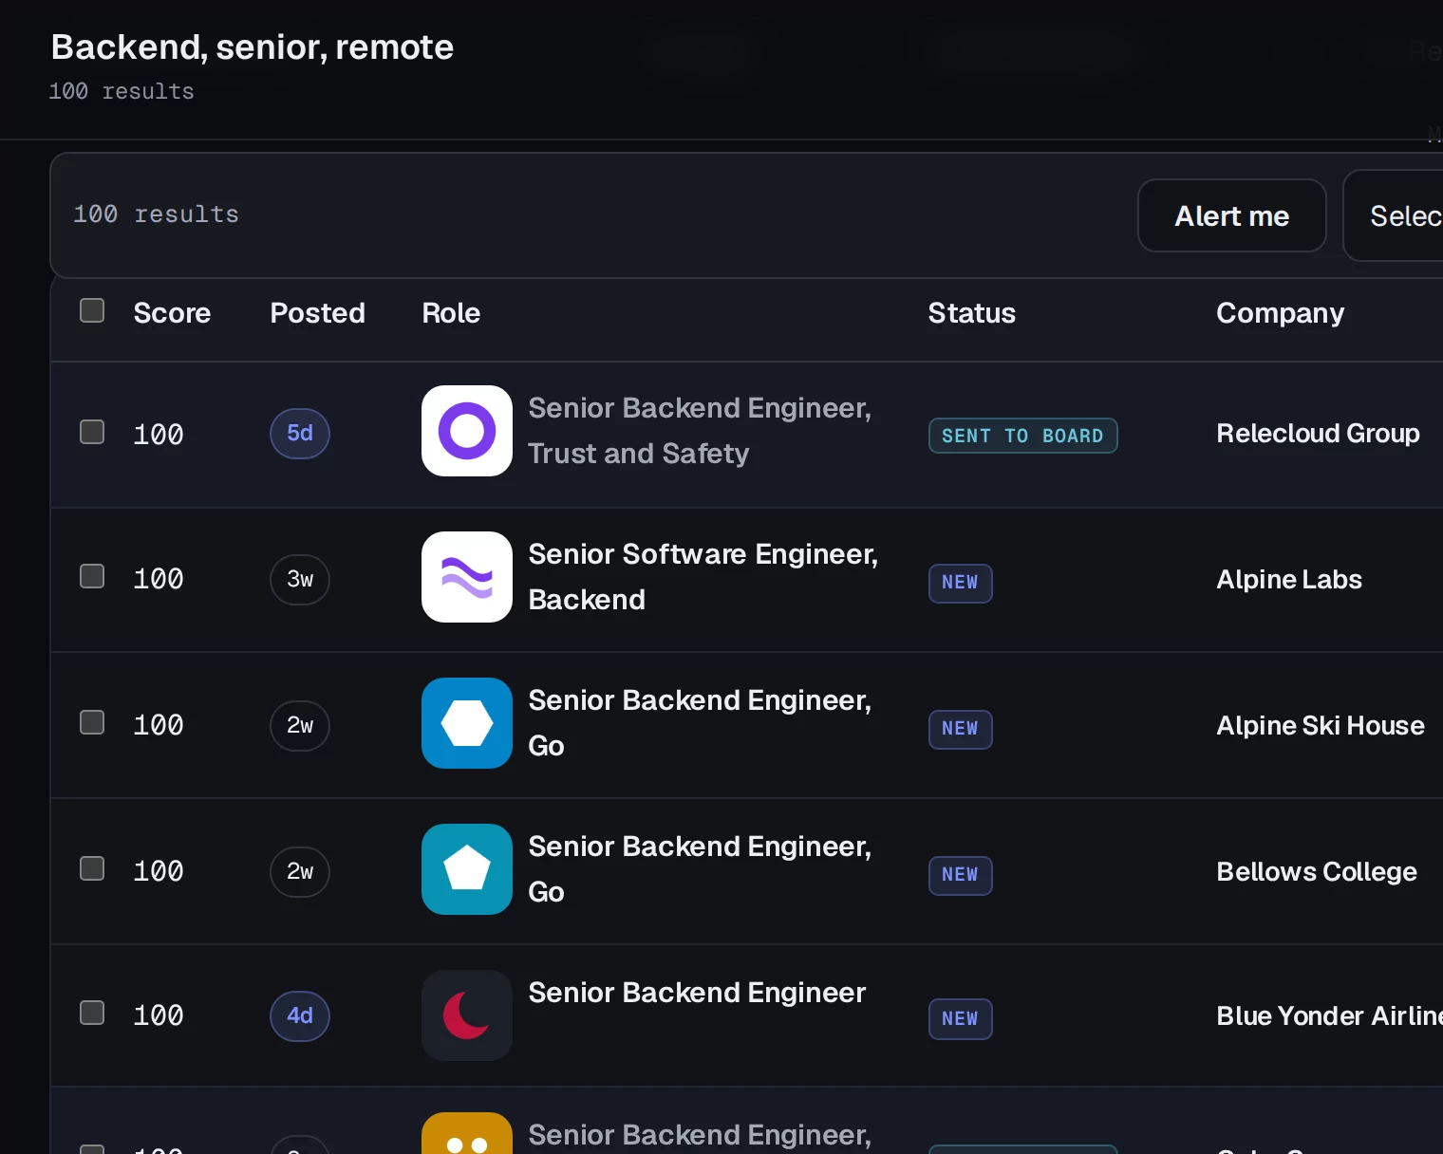Click the SENT TO BOARD status badge

(x=1022, y=436)
